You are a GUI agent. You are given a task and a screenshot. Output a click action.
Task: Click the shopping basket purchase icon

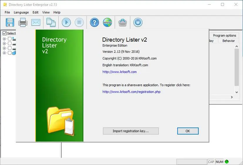123,22
